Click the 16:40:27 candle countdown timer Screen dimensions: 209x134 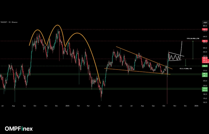tap(206, 62)
